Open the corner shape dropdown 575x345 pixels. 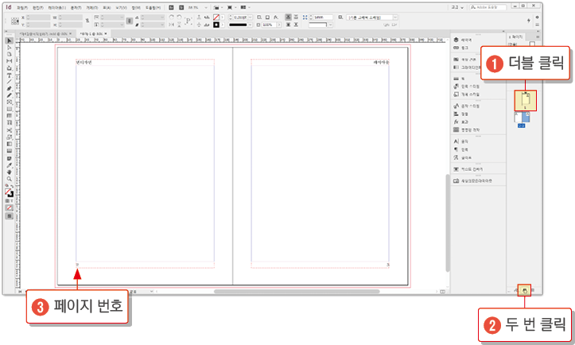[331, 25]
